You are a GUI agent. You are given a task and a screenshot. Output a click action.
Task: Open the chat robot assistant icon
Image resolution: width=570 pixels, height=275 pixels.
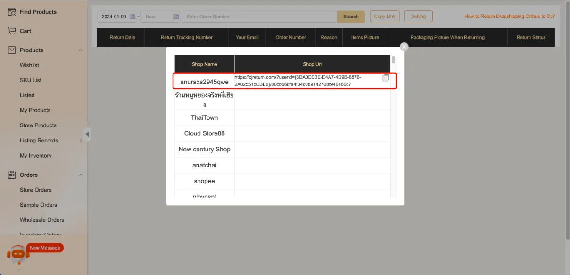(x=18, y=255)
